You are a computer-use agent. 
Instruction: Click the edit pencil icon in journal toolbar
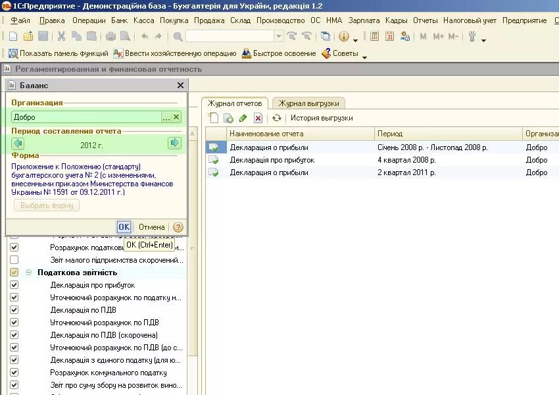[x=243, y=118]
